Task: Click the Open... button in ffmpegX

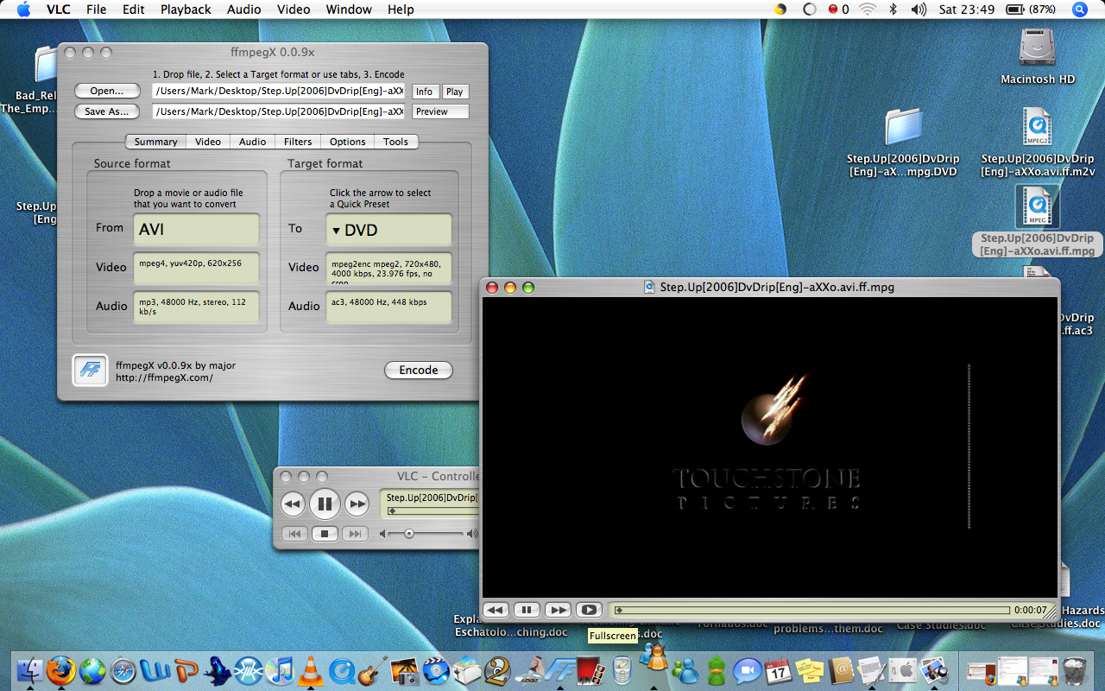Action: click(107, 92)
